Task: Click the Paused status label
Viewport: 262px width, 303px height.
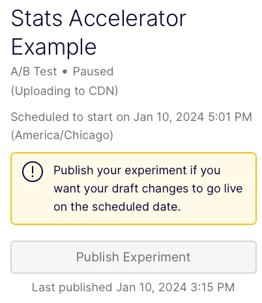Action: coord(93,72)
